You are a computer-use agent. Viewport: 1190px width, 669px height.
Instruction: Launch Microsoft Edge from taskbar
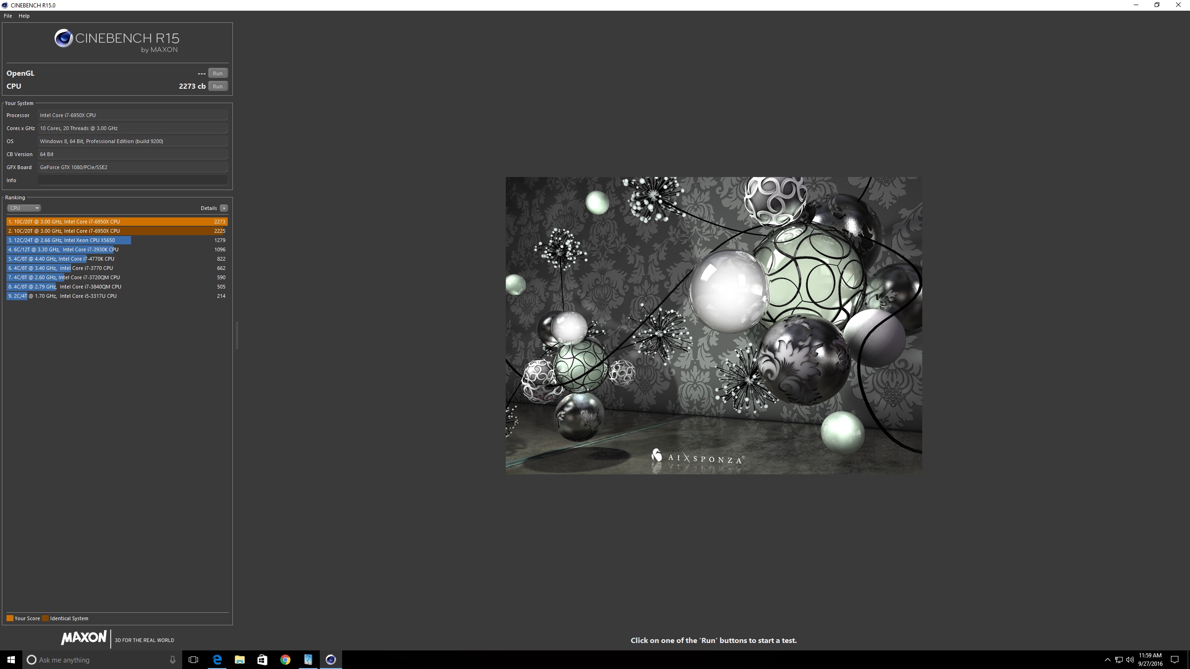[217, 660]
